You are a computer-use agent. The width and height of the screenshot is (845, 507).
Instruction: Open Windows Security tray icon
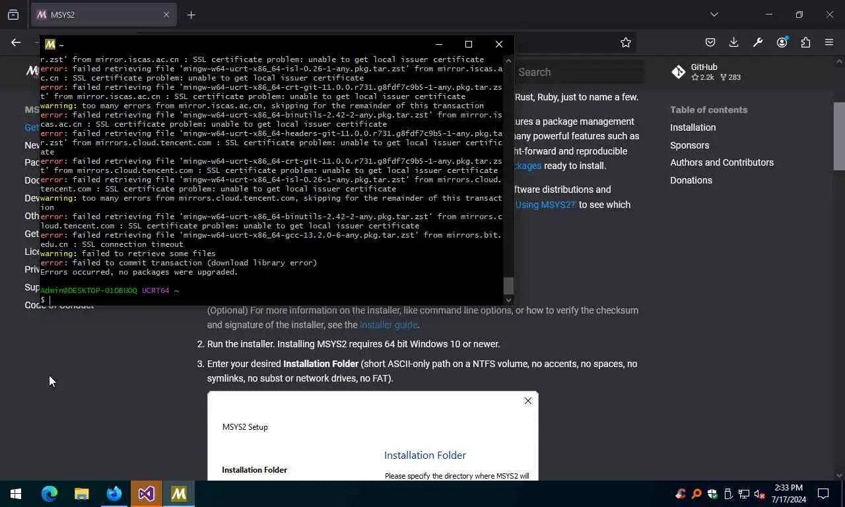click(712, 494)
